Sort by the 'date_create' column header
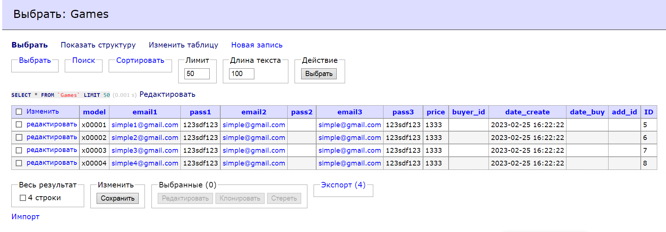The image size is (666, 232). click(527, 112)
